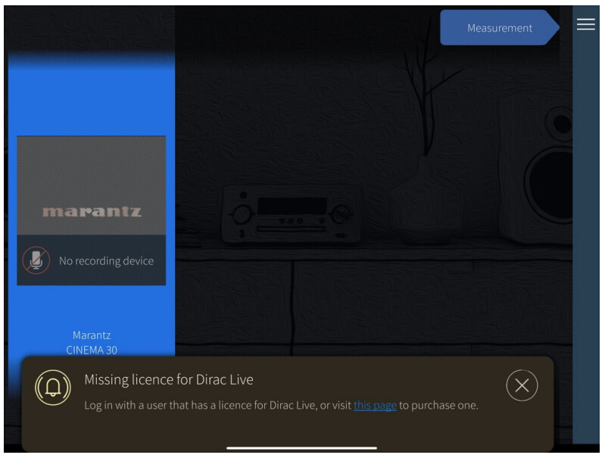The height and width of the screenshot is (458, 605).
Task: Click the "Missing licence for Dirac Live" heading
Action: pyautogui.click(x=169, y=380)
